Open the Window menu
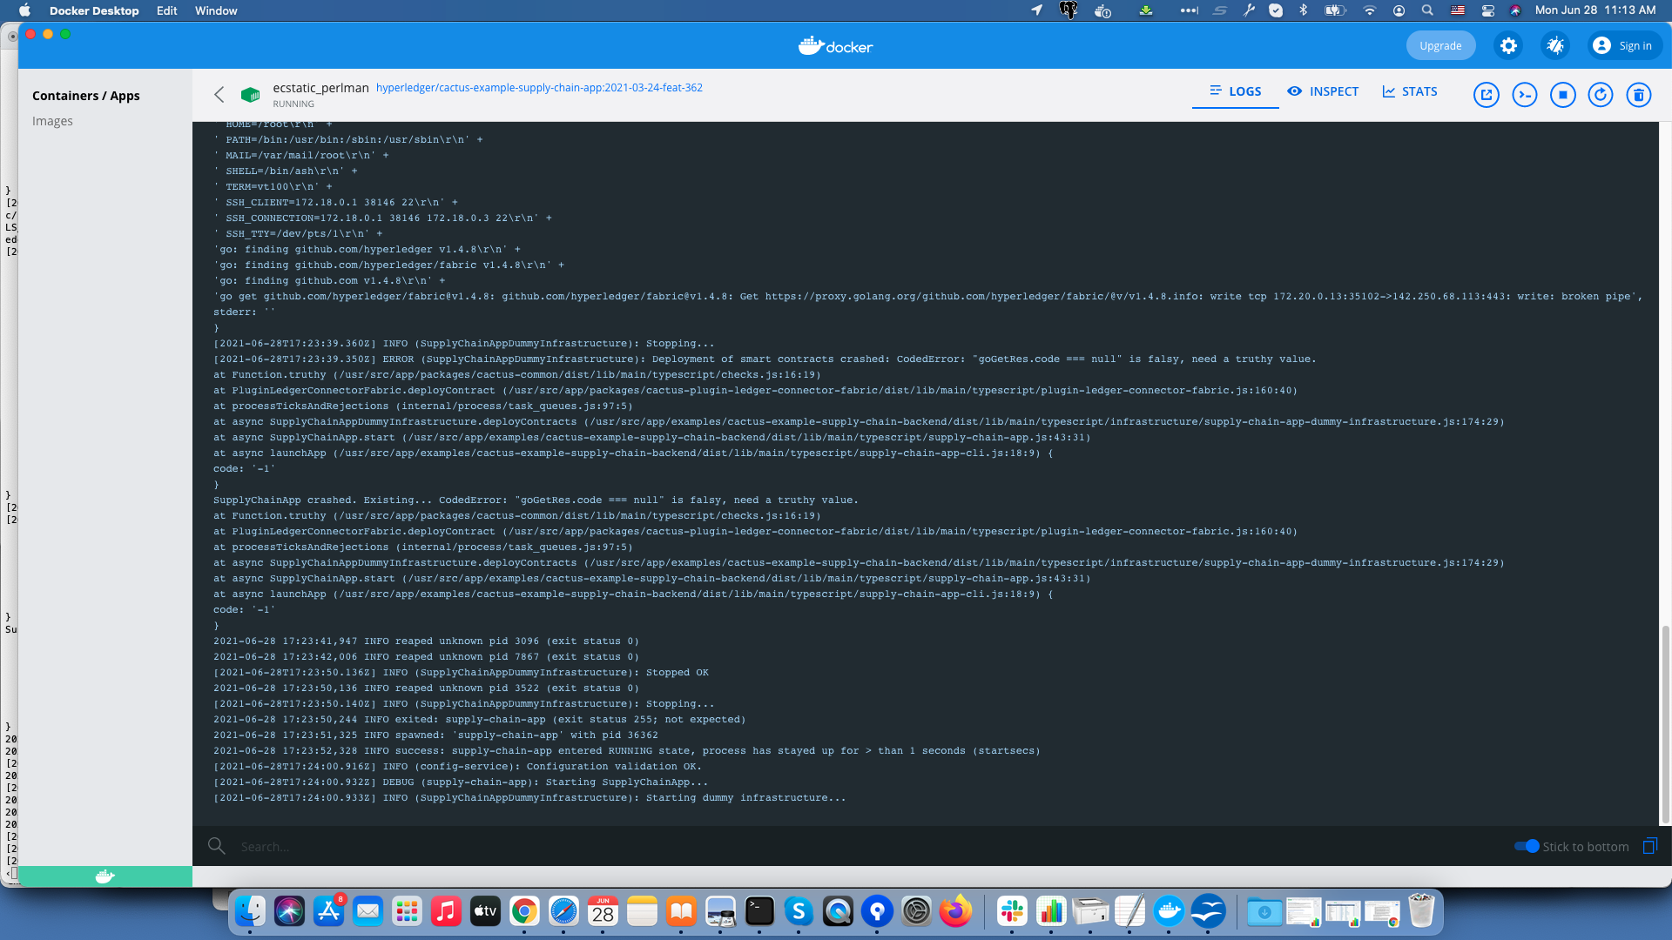 [x=215, y=10]
